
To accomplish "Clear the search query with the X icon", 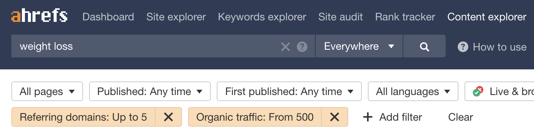I will [286, 47].
